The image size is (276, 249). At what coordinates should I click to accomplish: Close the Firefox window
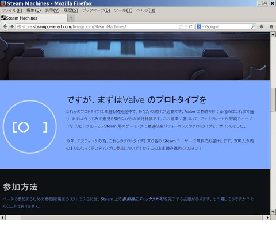tap(273, 3)
